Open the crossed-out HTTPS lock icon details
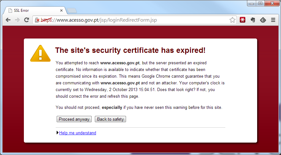281x155 pixels. (37, 20)
